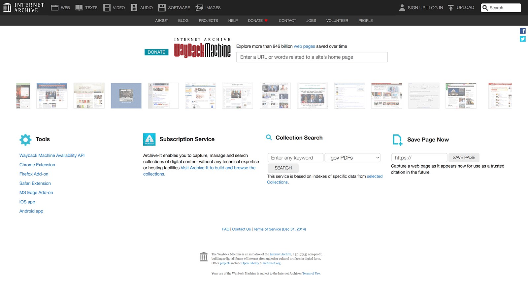Open the Chrome Extension link under Tools
The image size is (528, 297).
click(x=37, y=164)
